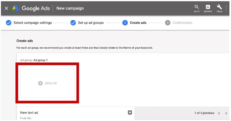Click the Google Ads title text
The image size is (231, 121).
36,8
